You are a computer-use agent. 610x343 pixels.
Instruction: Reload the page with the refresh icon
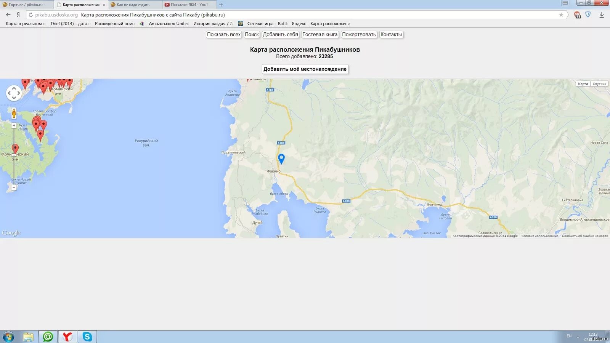30,15
